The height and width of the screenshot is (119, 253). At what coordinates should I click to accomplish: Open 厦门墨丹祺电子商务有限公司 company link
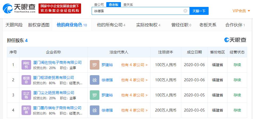pyautogui.click(x=57, y=108)
